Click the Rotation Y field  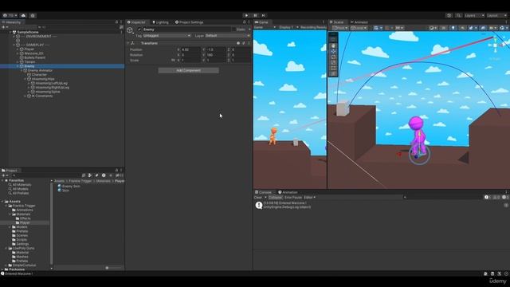click(216, 55)
